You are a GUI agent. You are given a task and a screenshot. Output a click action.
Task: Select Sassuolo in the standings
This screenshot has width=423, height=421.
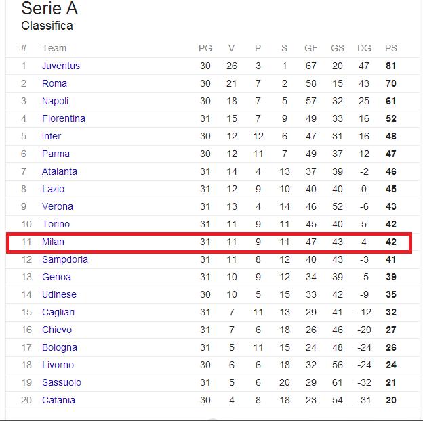coord(61,382)
